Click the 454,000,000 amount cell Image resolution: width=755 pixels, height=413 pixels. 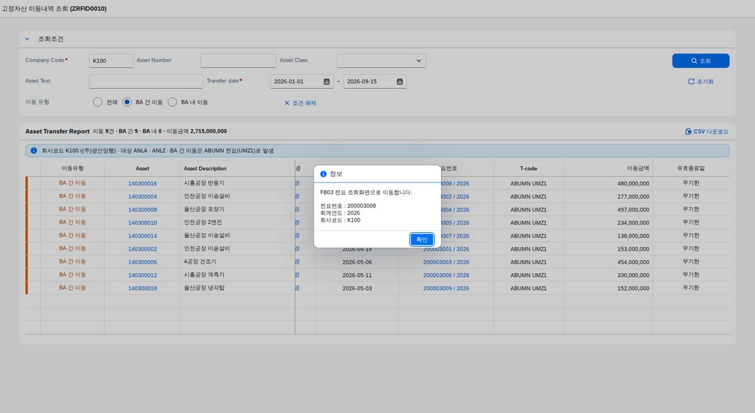(x=608, y=262)
